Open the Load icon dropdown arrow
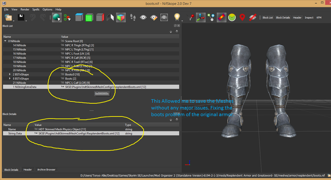Image resolution: width=331 pixels, height=180 pixels. coord(14,21)
